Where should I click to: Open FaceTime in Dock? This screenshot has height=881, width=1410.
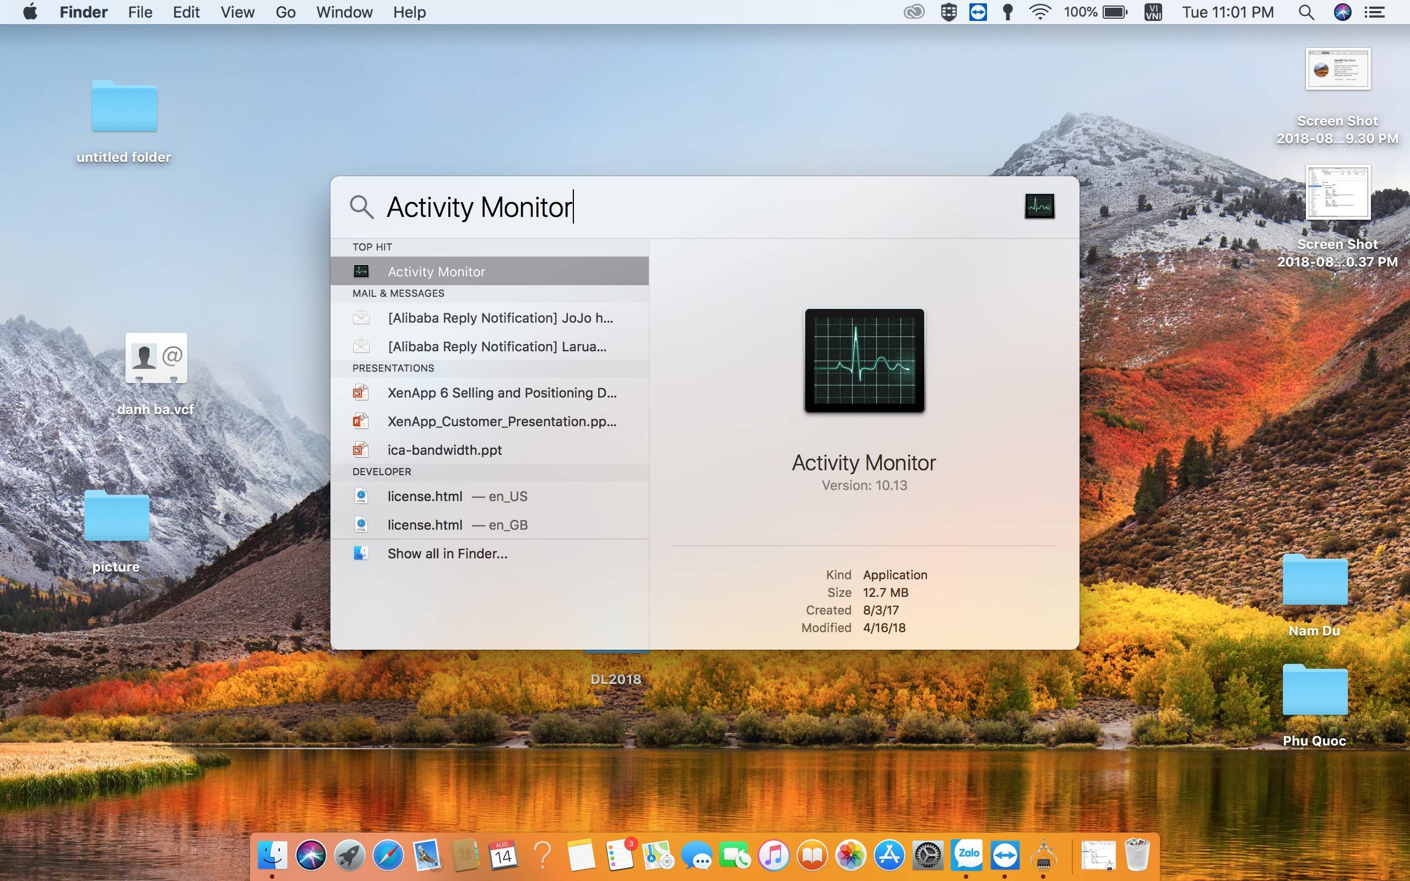[x=735, y=855]
